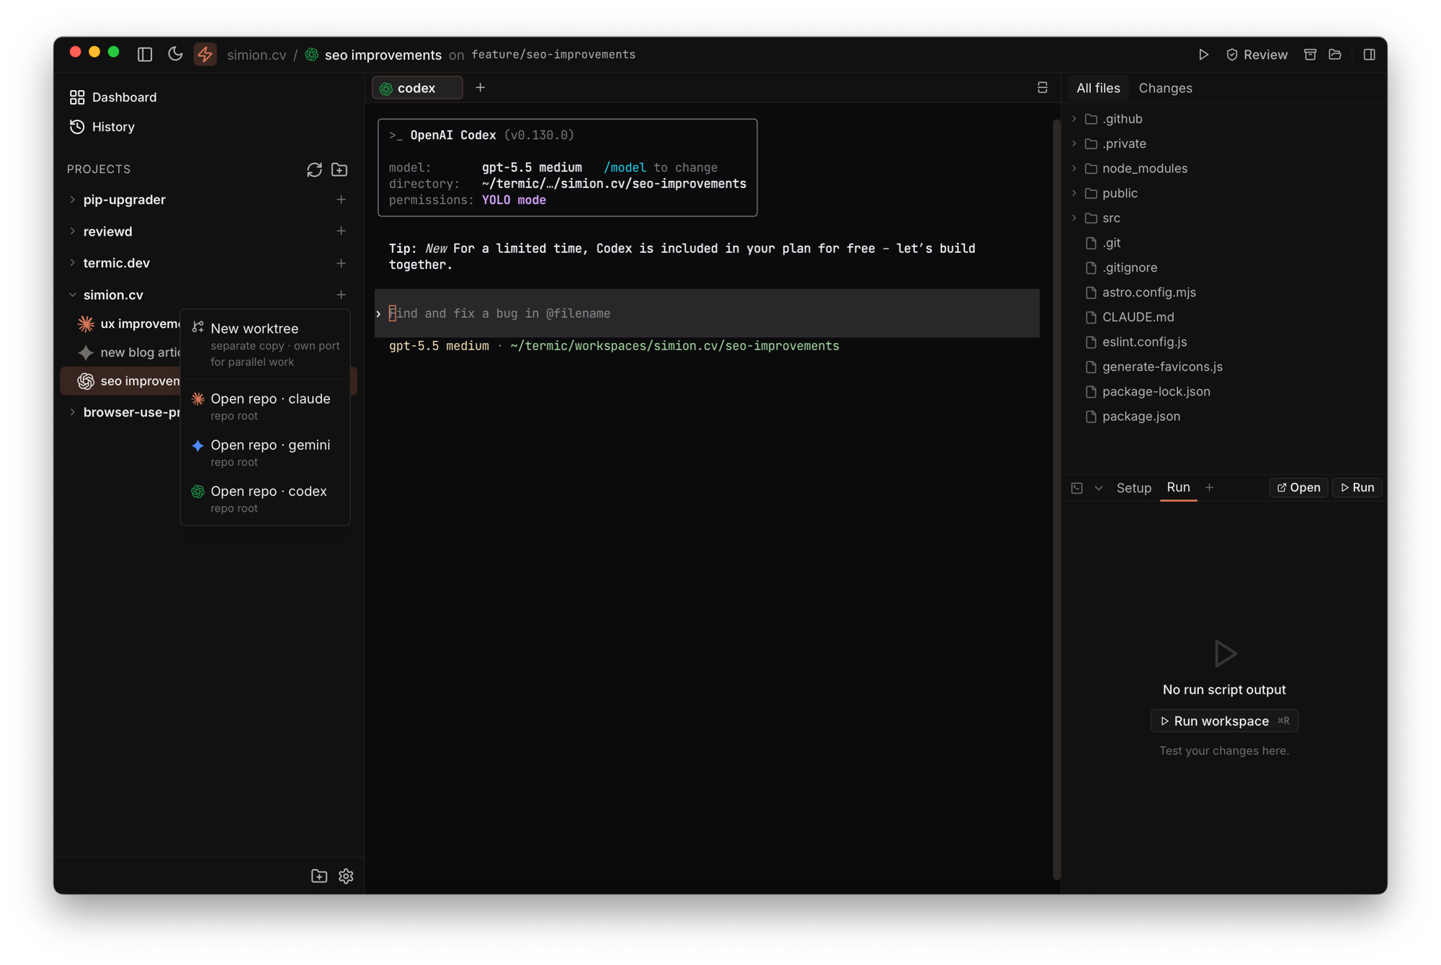
Task: Click the new folder icon at sidebar bottom
Action: tap(319, 876)
